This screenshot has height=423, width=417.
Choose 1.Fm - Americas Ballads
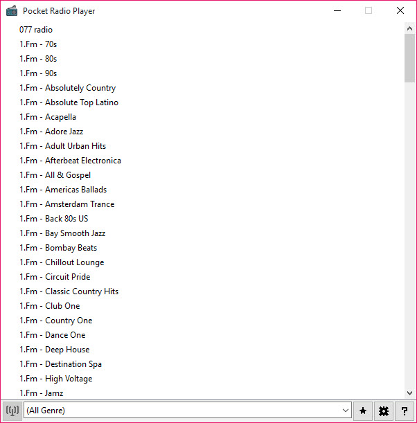(x=63, y=190)
